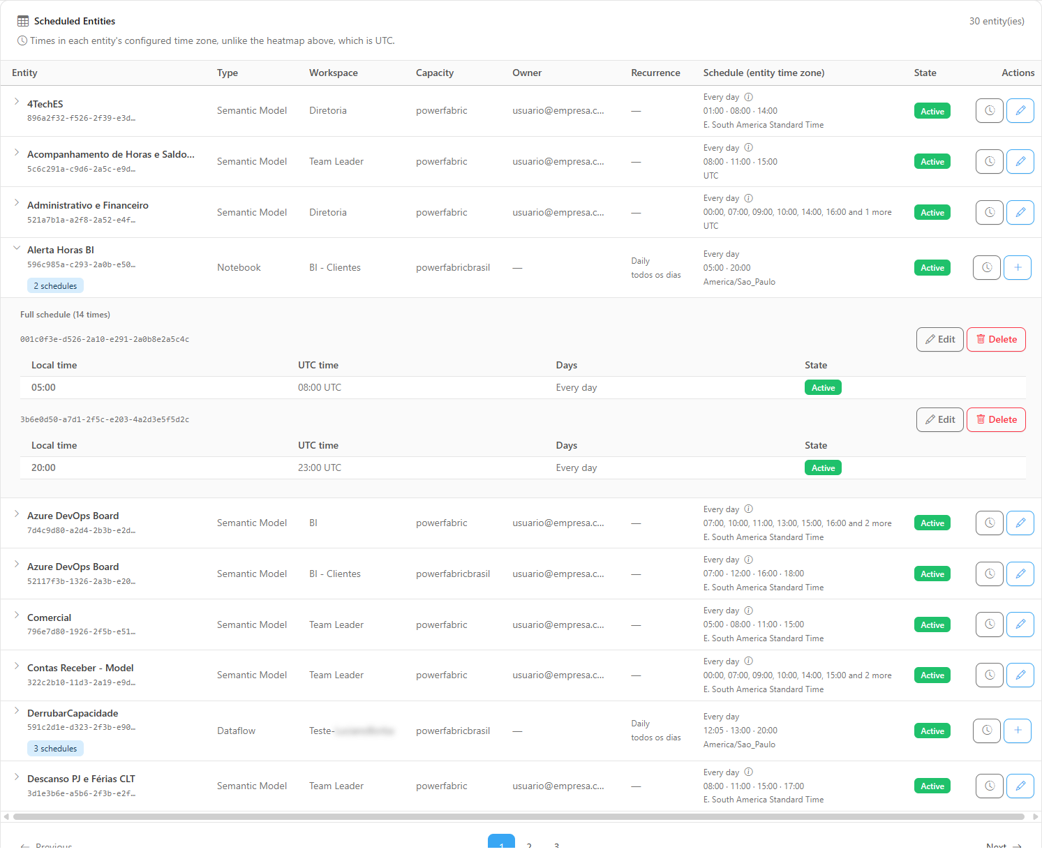Click pencil icon for Azure DevOps Board BI - Clientes
The height and width of the screenshot is (868, 1042).
point(1020,574)
